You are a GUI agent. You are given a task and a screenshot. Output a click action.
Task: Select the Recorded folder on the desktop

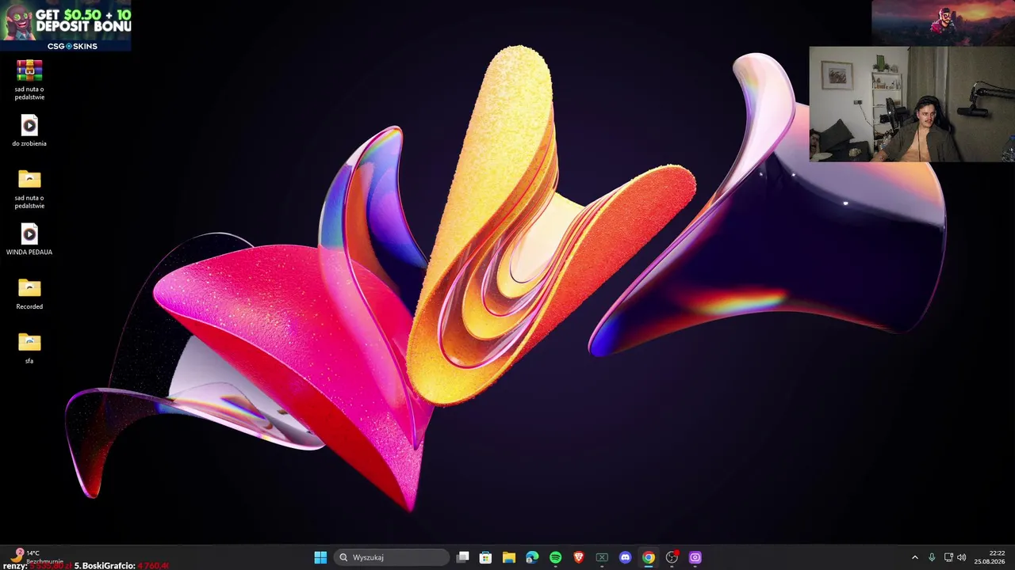coord(29,294)
